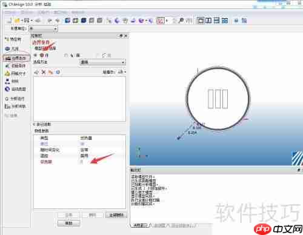
Task: Click the 单位 unit value cell
Action: tap(82, 144)
